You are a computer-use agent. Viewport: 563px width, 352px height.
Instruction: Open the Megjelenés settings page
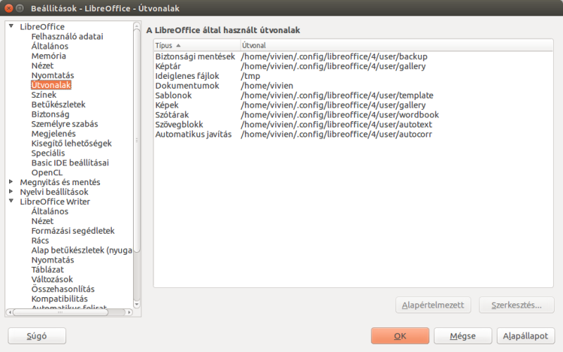click(x=53, y=133)
